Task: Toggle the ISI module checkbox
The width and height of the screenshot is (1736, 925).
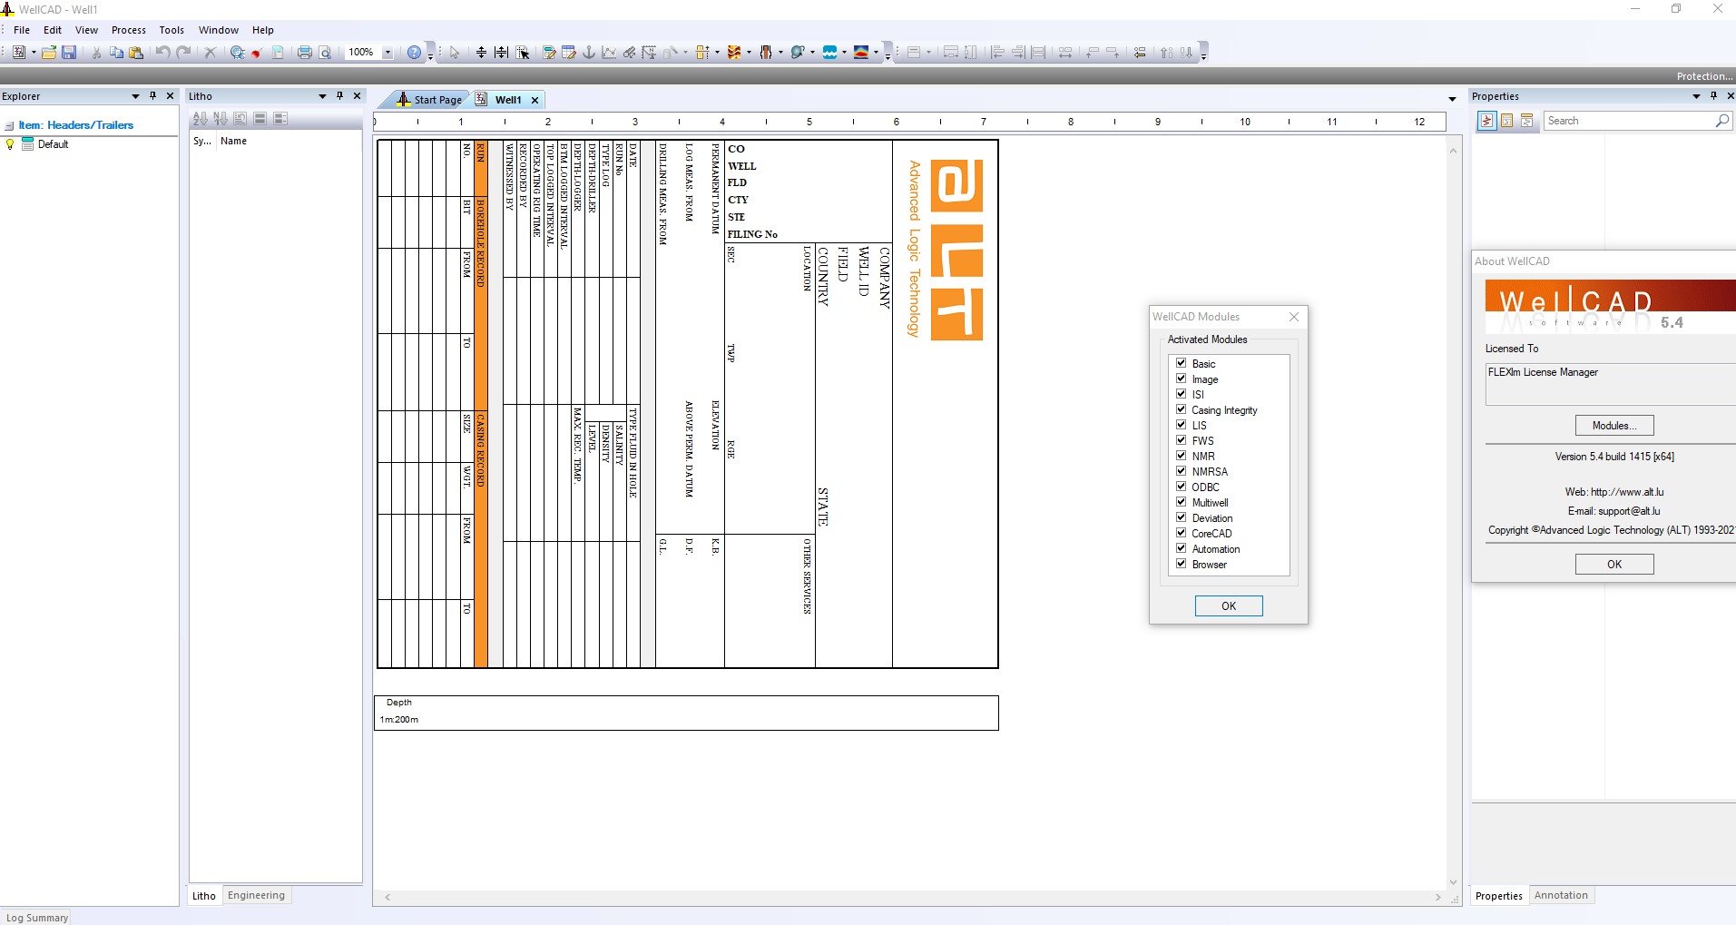Action: [1181, 394]
